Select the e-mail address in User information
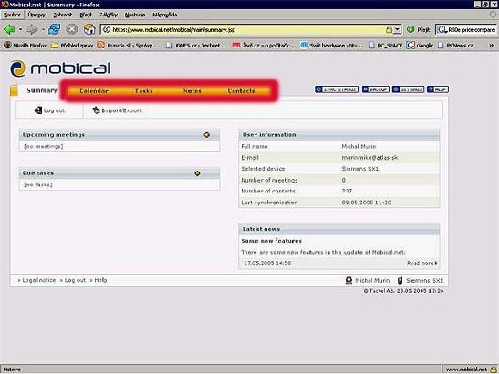The height and width of the screenshot is (374, 499). click(370, 157)
